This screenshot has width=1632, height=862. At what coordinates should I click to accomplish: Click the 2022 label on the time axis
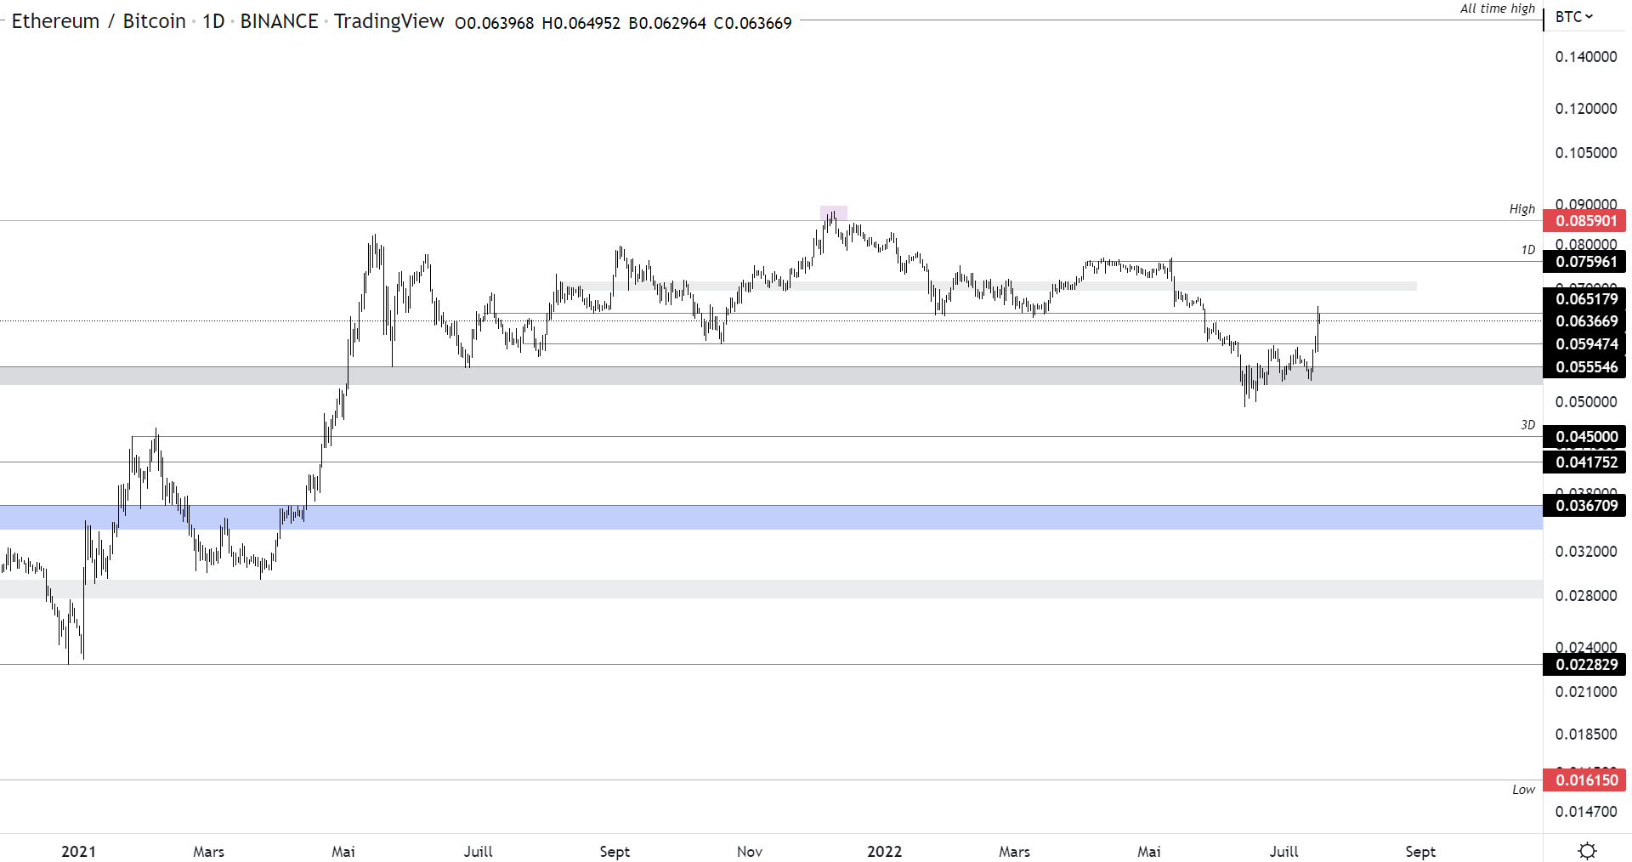885,852
